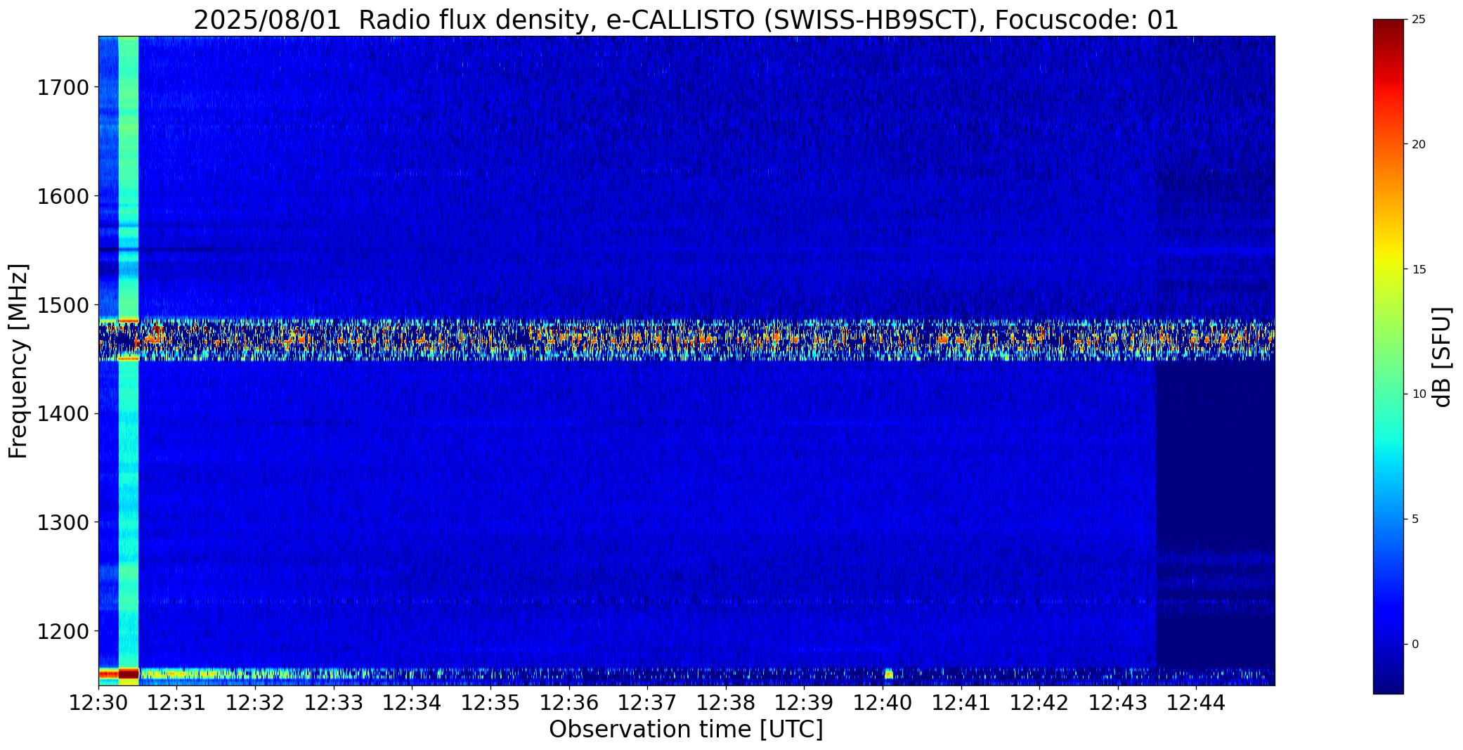Click the 12:30 time tick label
This screenshot has height=750, width=1463.
(x=98, y=702)
